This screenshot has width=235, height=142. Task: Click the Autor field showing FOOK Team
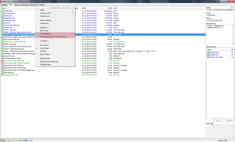[x=220, y=15]
